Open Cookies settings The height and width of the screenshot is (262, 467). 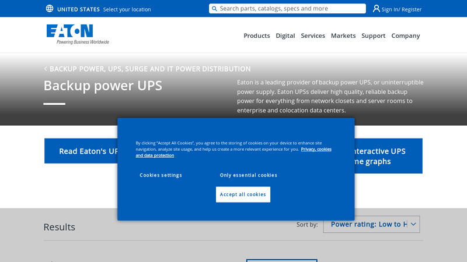tap(161, 175)
